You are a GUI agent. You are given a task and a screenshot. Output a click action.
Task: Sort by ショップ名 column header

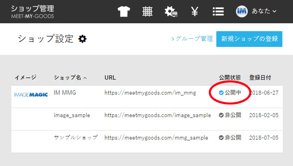[x=70, y=78]
